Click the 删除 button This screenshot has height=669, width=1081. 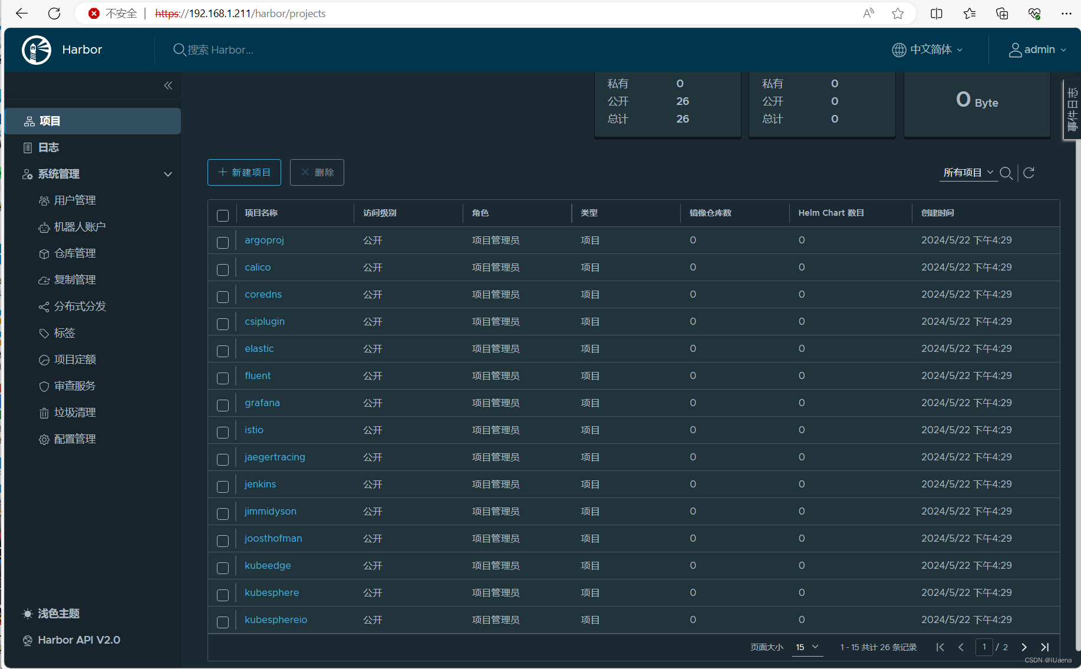(x=317, y=172)
